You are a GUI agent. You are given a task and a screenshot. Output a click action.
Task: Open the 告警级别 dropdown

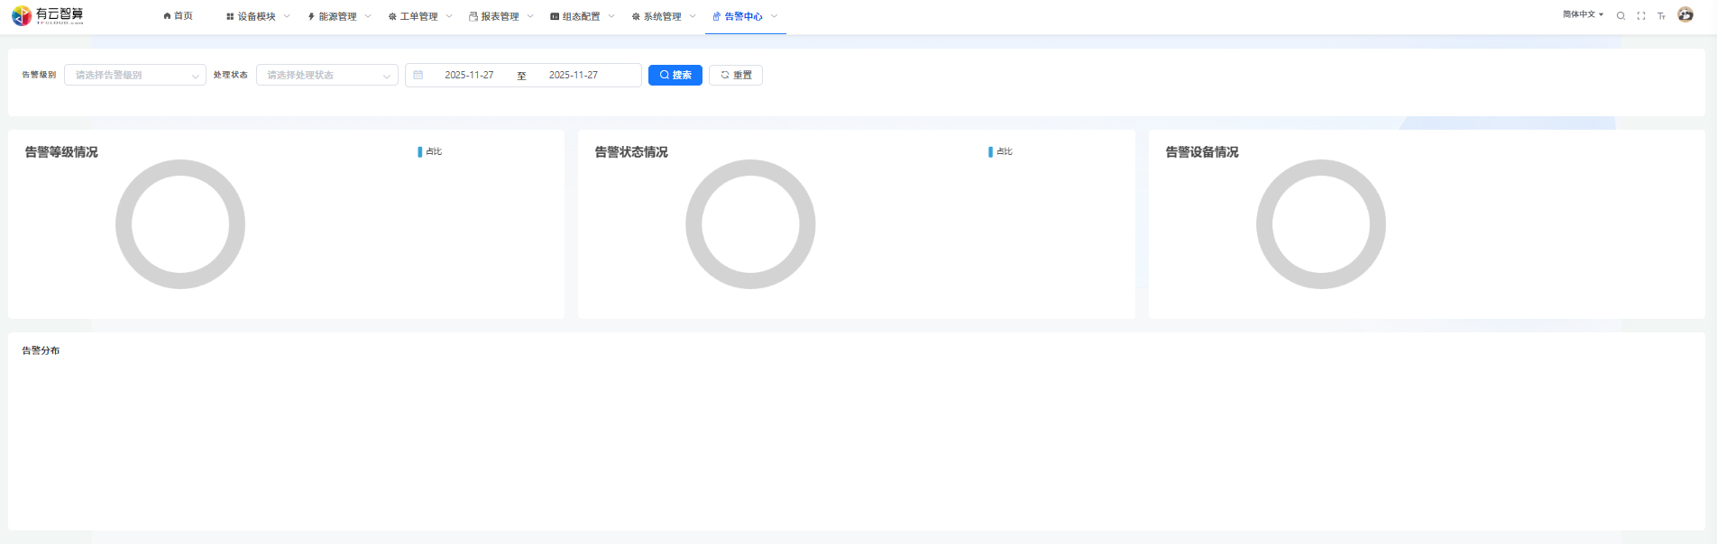click(x=135, y=75)
